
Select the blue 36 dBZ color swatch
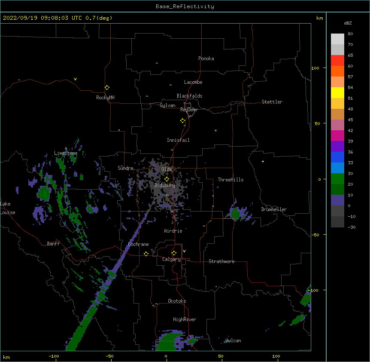(337, 157)
